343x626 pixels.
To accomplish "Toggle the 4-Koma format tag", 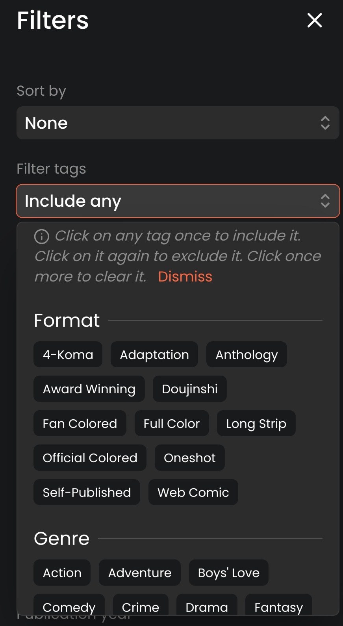I will click(x=68, y=355).
